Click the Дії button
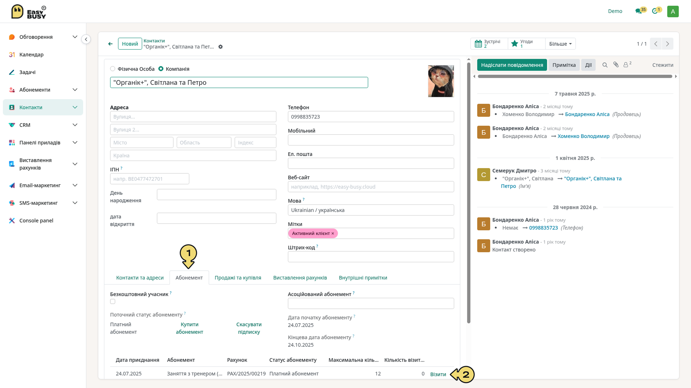Screen dimensions: 691x388 coord(588,65)
